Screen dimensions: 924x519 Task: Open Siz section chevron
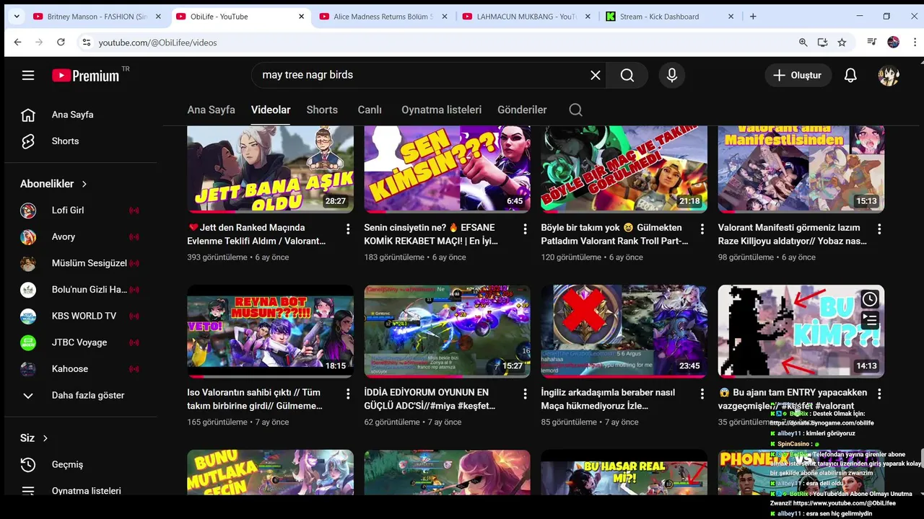tap(45, 438)
